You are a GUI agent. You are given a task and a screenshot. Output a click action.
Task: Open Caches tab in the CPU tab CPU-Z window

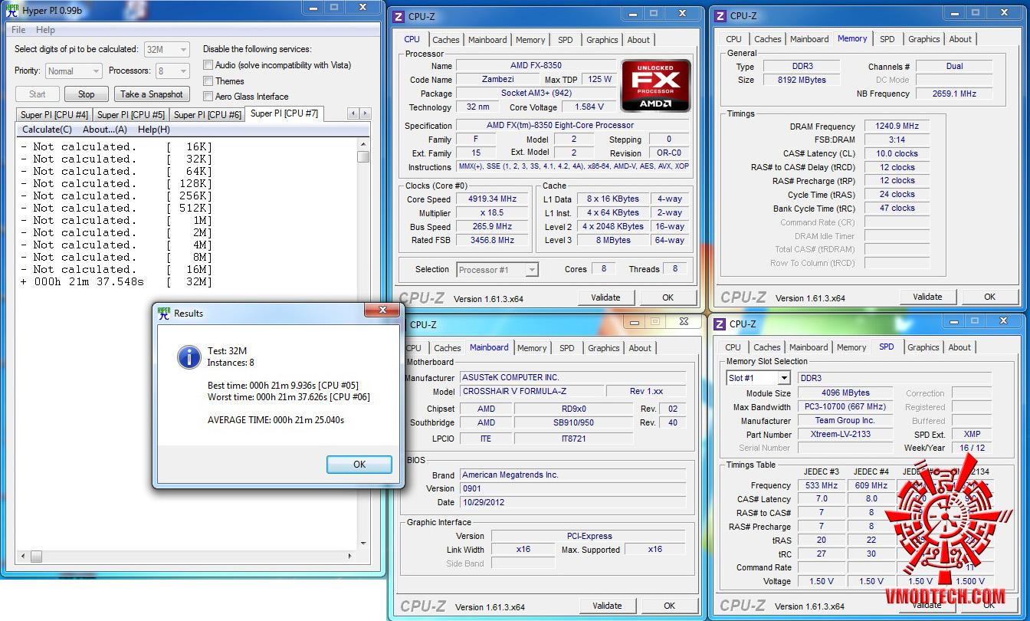(x=446, y=40)
